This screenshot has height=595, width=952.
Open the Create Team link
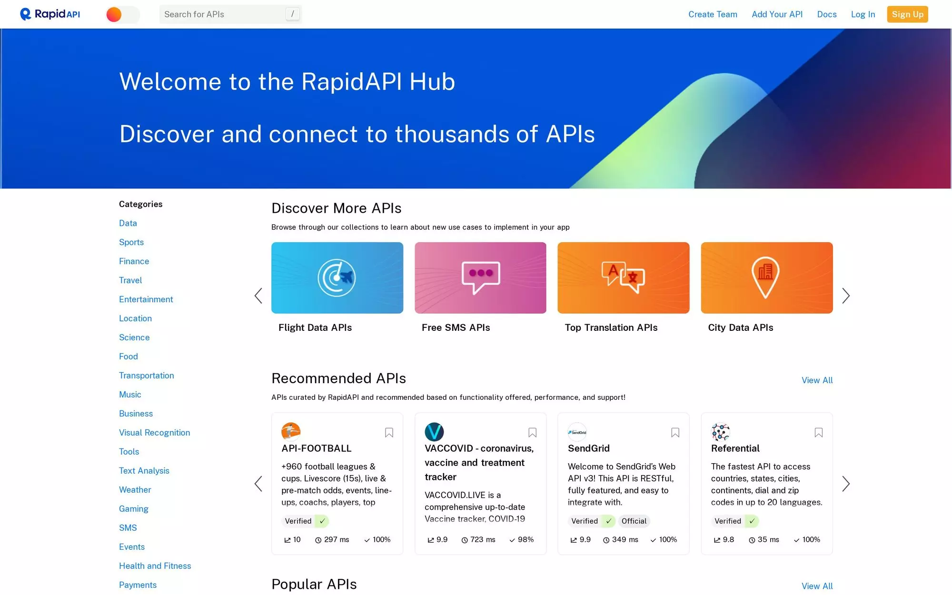pyautogui.click(x=713, y=14)
